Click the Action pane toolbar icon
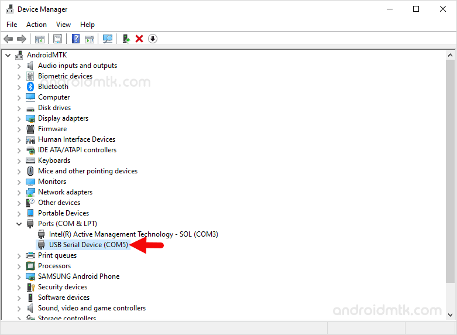This screenshot has width=457, height=335. (90, 39)
